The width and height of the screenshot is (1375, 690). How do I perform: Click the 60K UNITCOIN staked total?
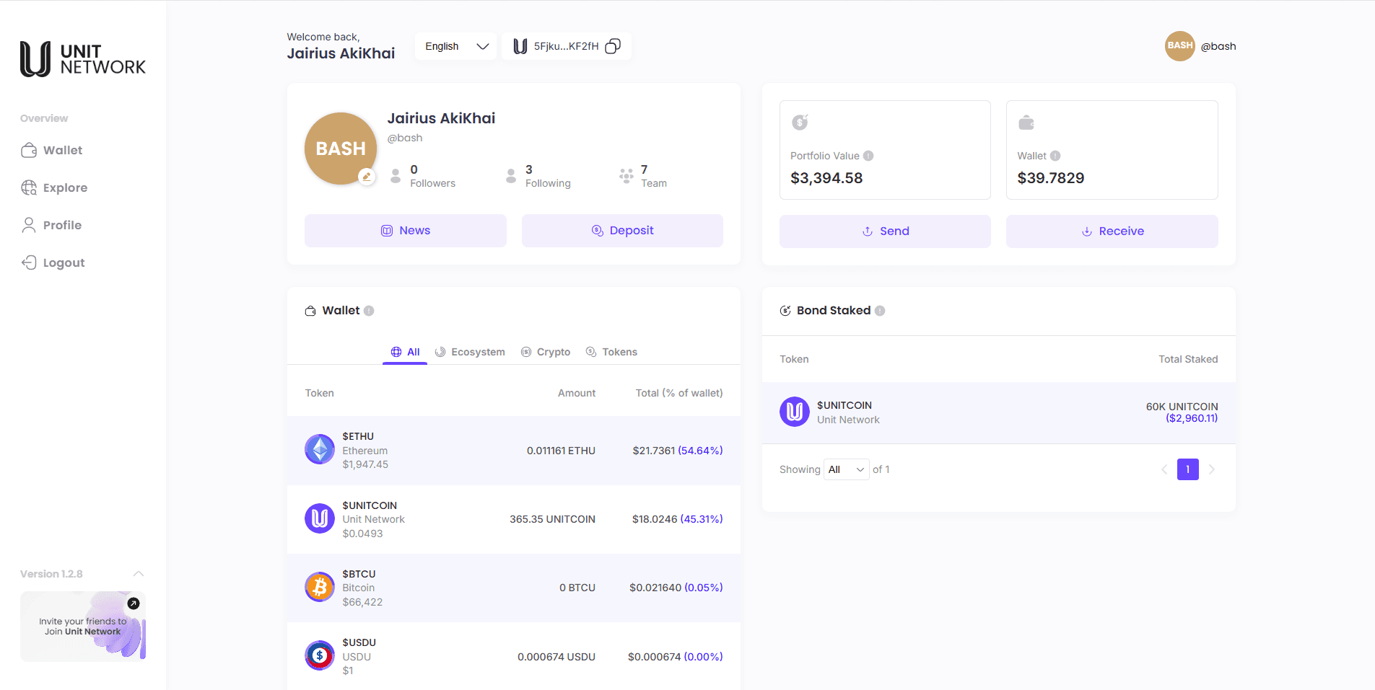point(1182,407)
